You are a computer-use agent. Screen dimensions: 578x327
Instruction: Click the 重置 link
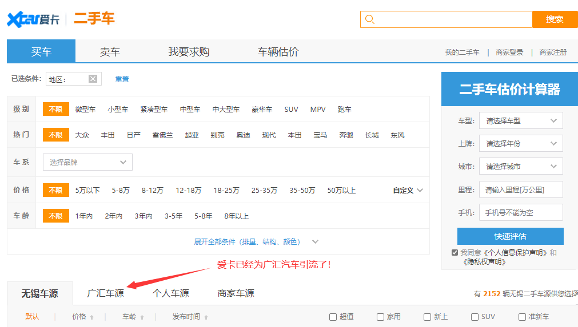(122, 79)
